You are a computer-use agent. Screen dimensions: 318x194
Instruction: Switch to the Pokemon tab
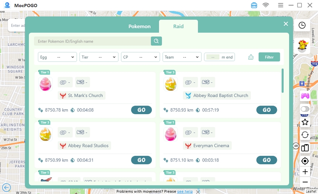click(x=140, y=26)
